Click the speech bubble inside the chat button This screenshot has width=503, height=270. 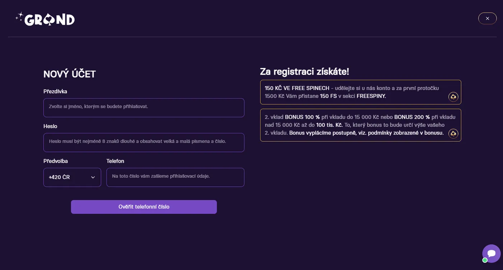pyautogui.click(x=492, y=253)
